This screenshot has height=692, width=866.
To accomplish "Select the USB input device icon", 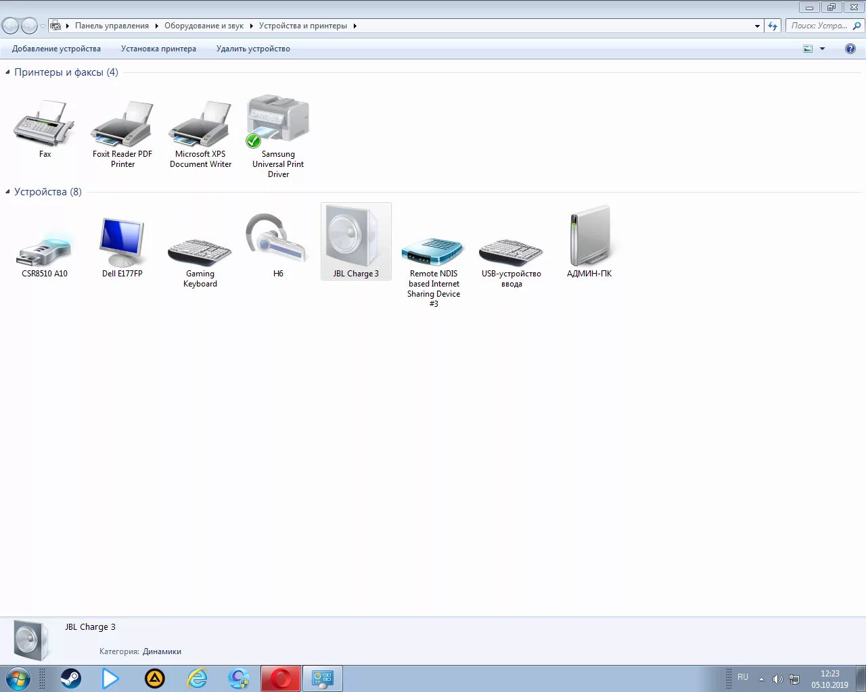I will [x=511, y=251].
